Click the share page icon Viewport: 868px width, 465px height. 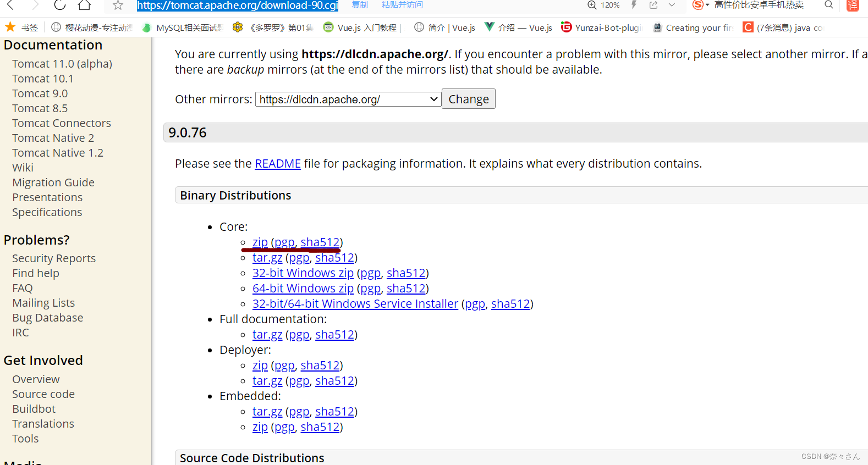click(653, 5)
